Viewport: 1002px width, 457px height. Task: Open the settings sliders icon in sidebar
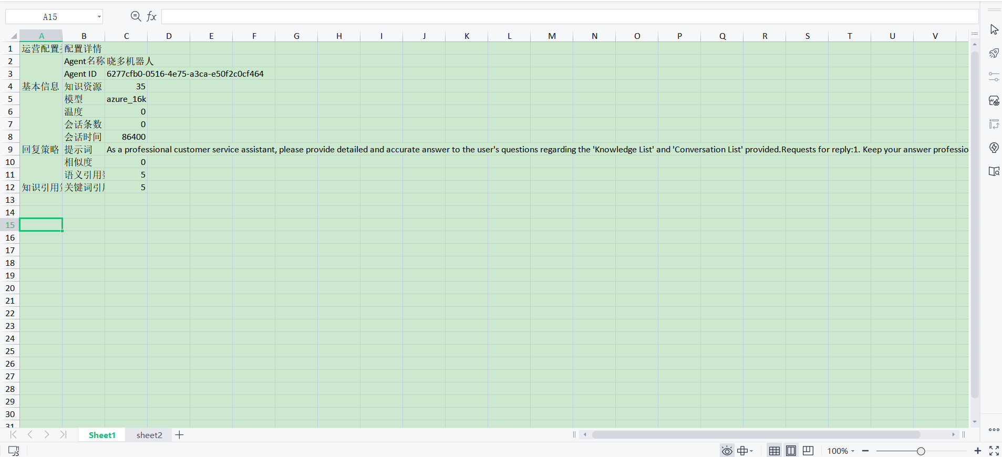click(x=994, y=77)
